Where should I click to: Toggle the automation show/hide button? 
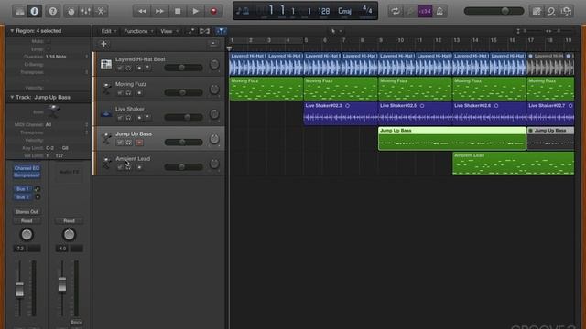(x=191, y=31)
